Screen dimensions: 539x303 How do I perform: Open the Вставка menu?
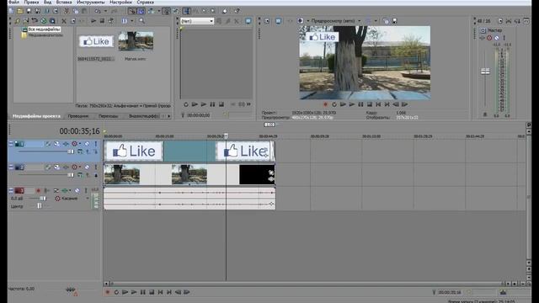[x=64, y=2]
